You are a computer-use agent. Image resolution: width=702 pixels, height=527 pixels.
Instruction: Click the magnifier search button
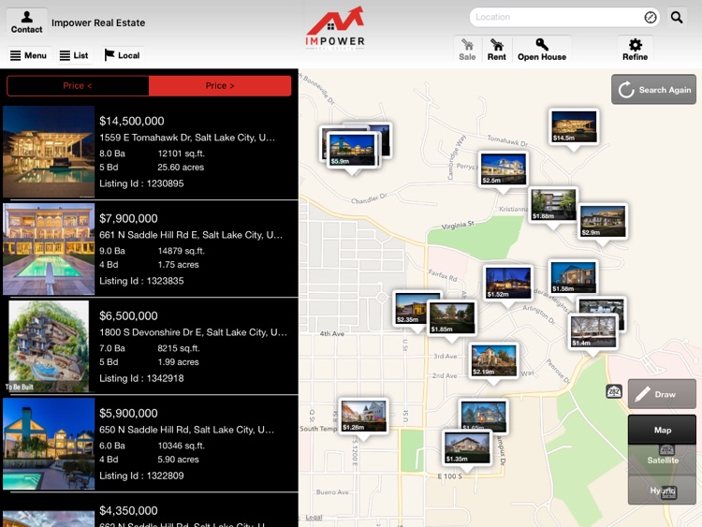coord(677,18)
